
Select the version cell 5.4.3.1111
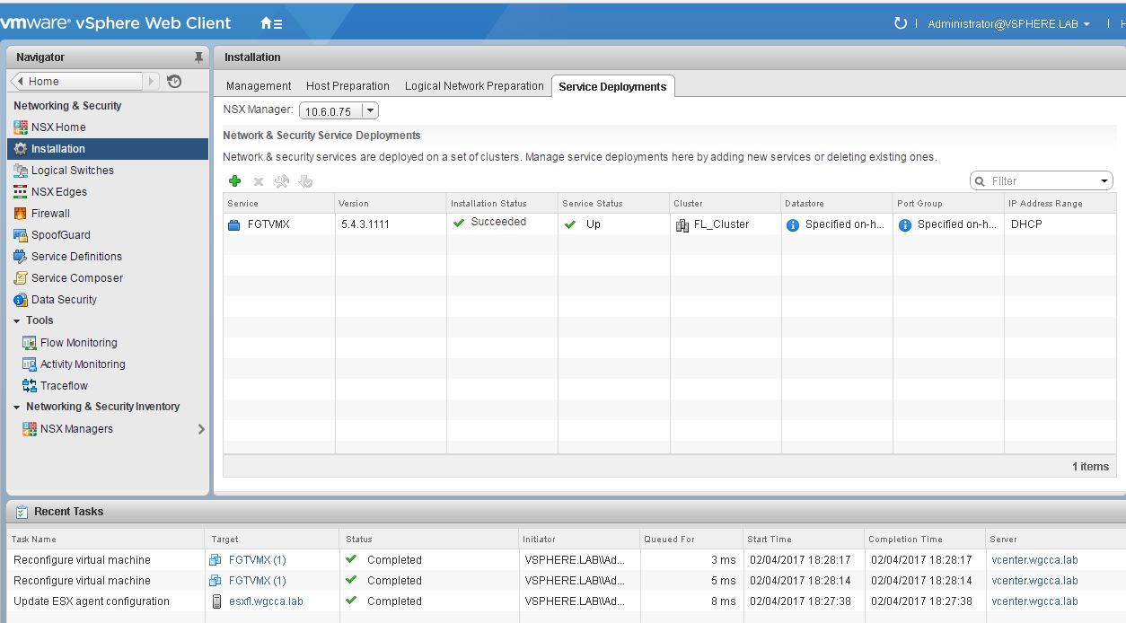391,224
